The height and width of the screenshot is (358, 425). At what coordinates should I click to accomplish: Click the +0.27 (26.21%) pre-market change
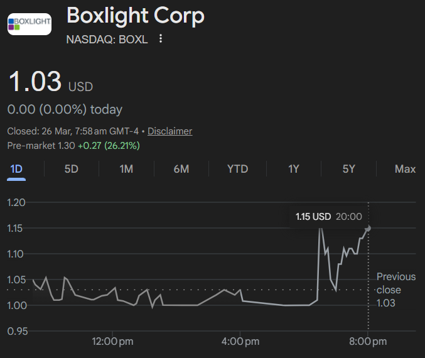(109, 146)
